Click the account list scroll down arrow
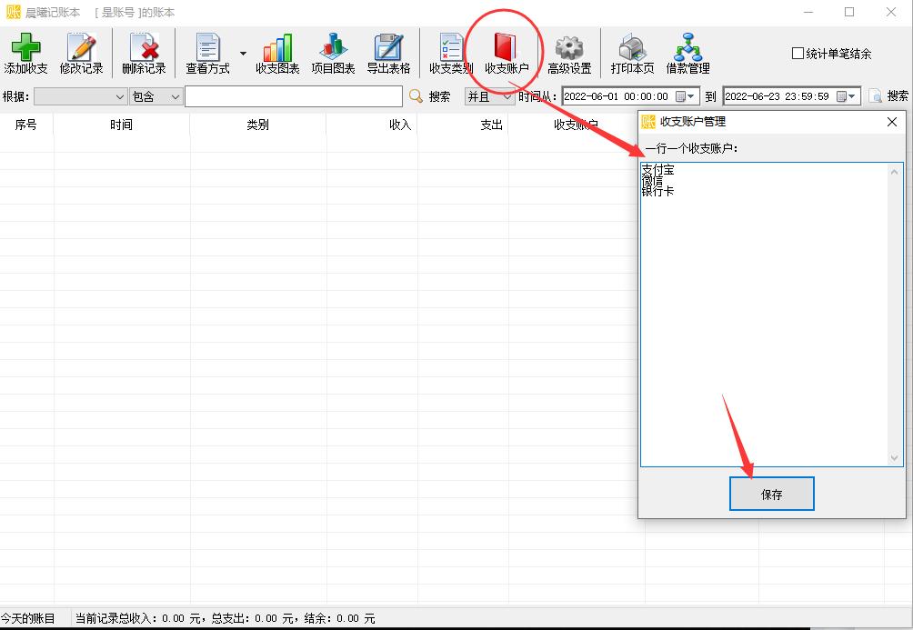This screenshot has width=913, height=630. point(895,458)
